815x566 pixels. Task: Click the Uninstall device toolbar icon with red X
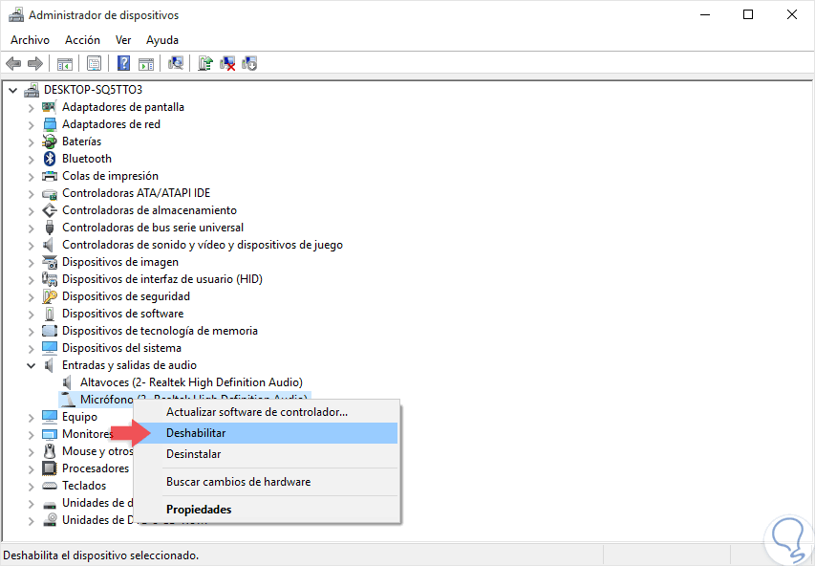[x=227, y=63]
